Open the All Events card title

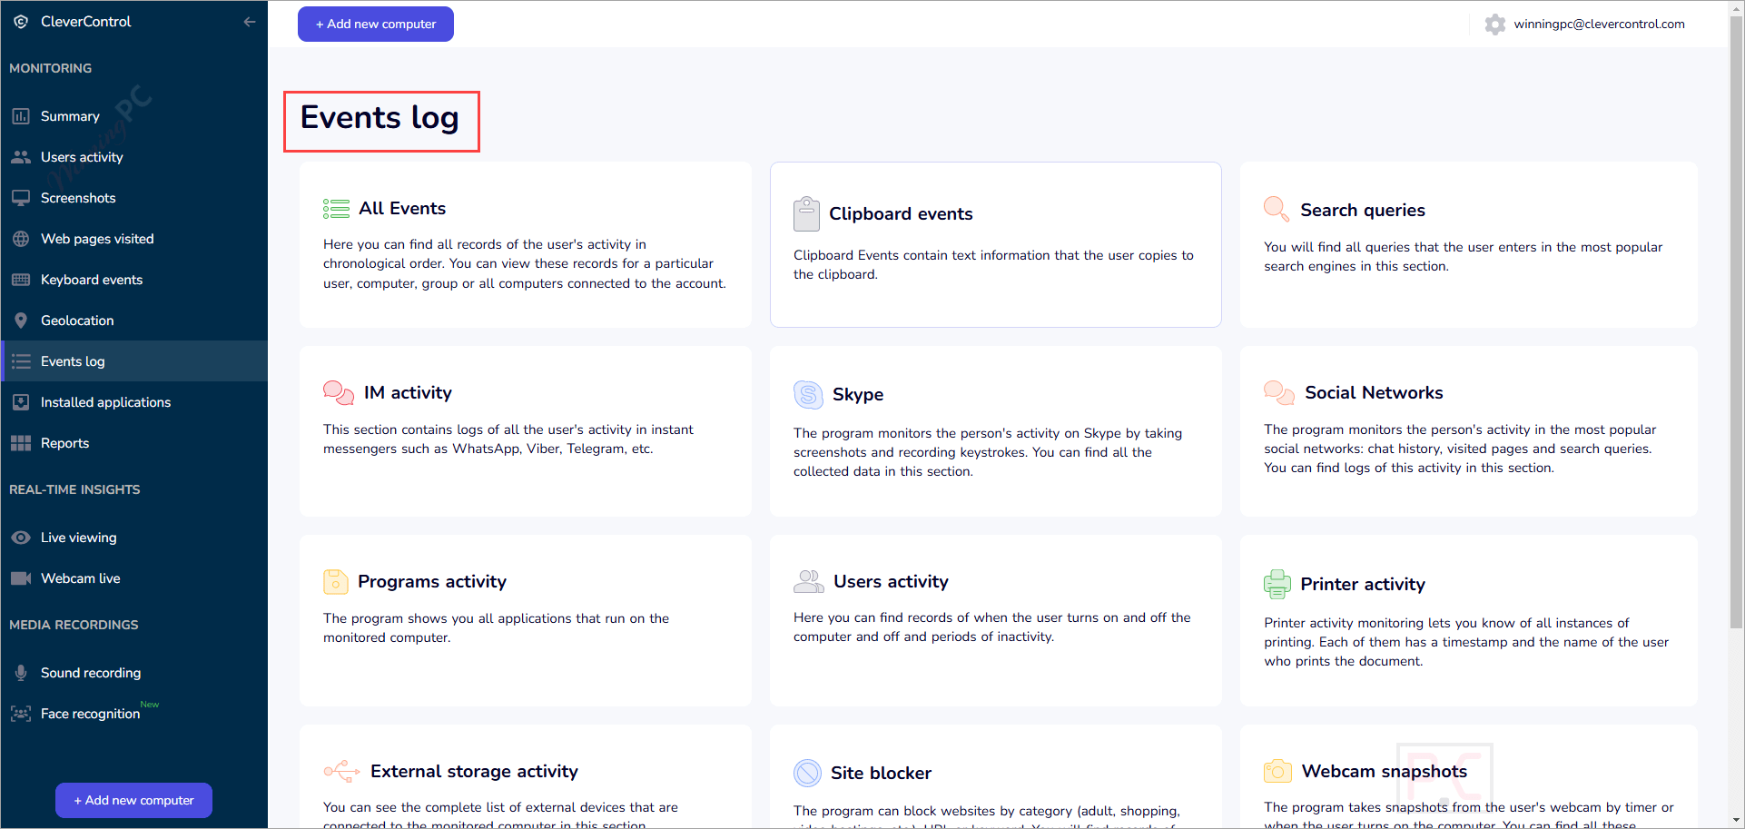(x=402, y=208)
